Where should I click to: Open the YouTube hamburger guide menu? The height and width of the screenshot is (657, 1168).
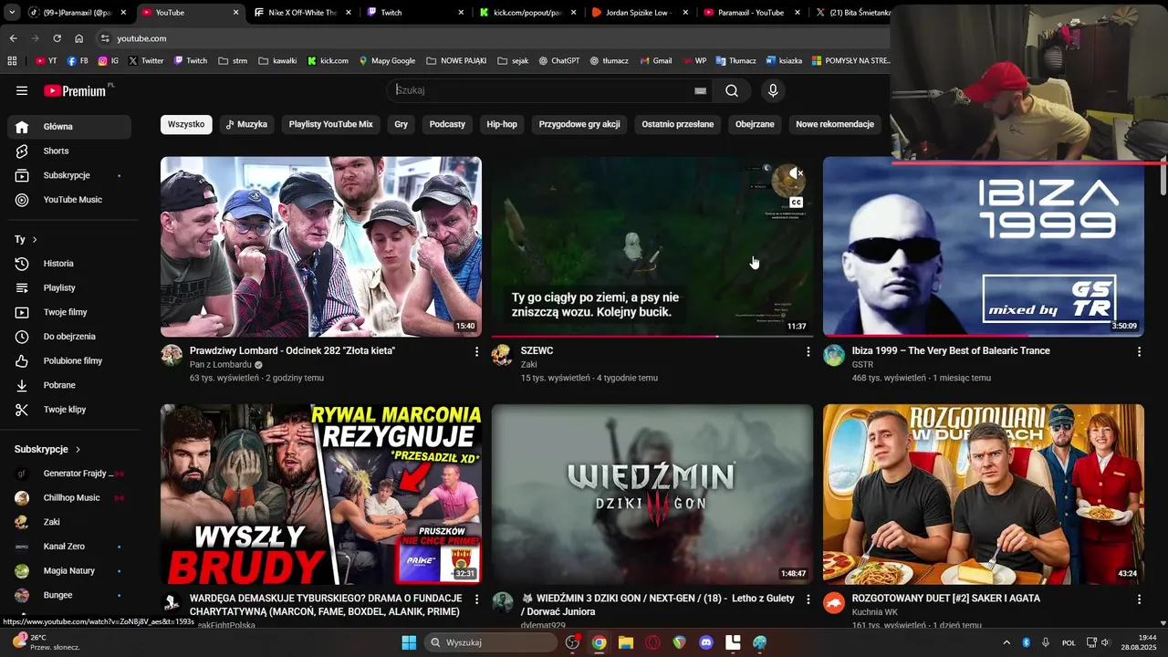point(22,90)
